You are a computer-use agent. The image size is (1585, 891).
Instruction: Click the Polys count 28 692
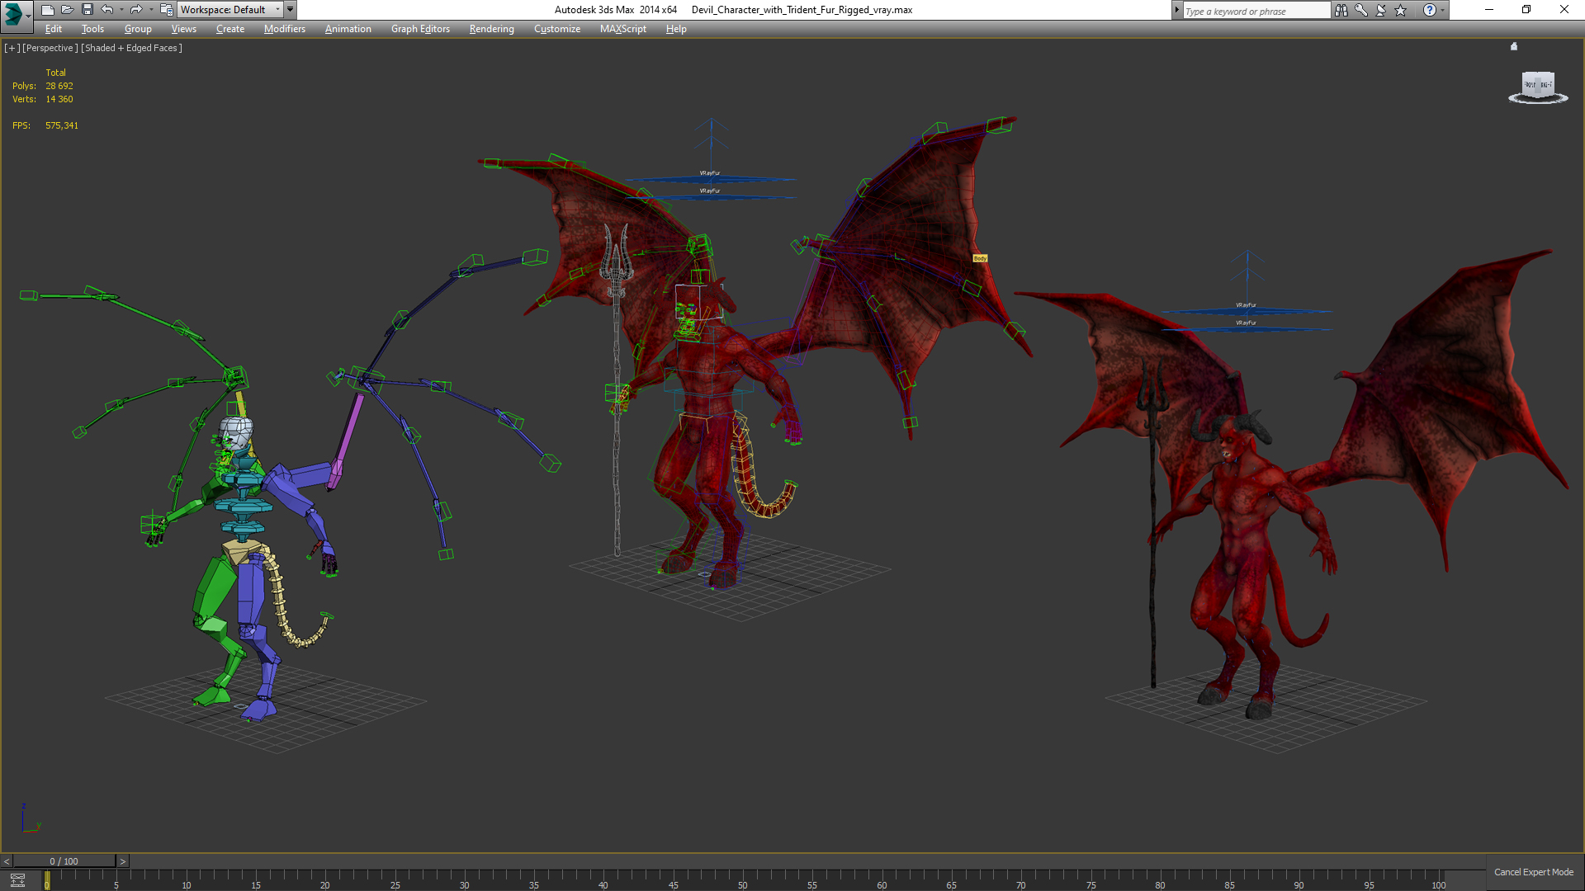[59, 86]
